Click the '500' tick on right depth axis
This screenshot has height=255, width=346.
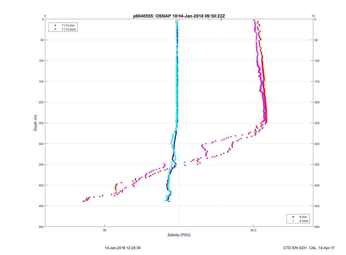tap(317, 227)
